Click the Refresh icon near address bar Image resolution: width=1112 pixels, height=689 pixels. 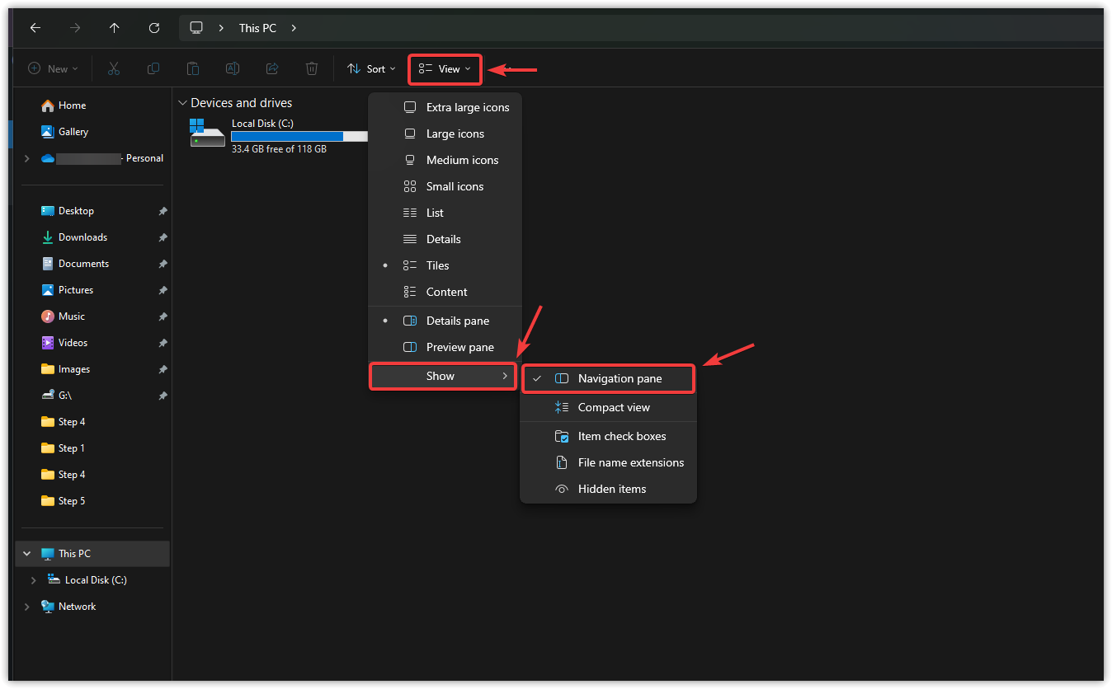pos(154,28)
